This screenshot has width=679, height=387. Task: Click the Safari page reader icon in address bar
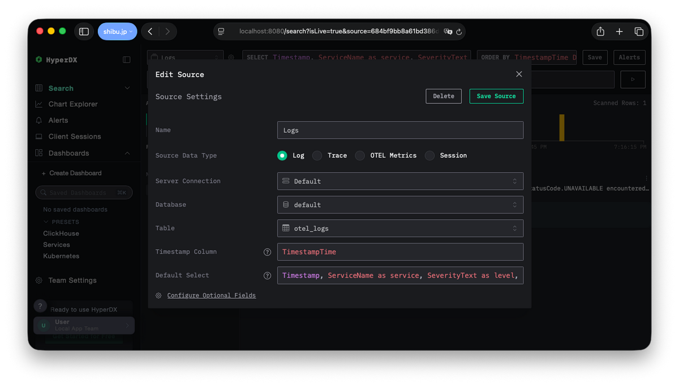[x=221, y=32]
